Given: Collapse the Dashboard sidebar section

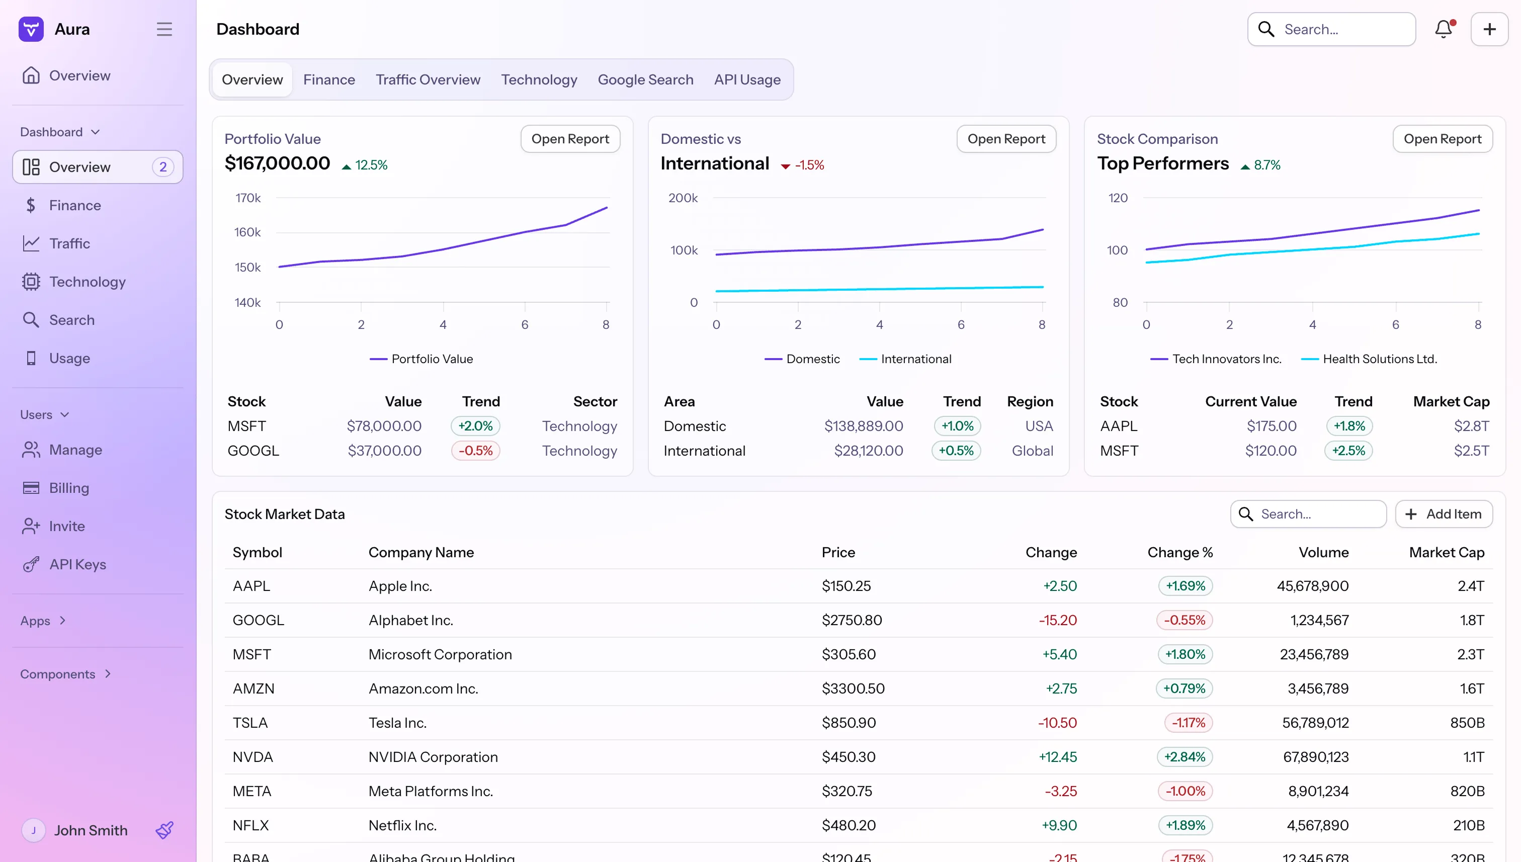Looking at the screenshot, I should click(x=60, y=132).
